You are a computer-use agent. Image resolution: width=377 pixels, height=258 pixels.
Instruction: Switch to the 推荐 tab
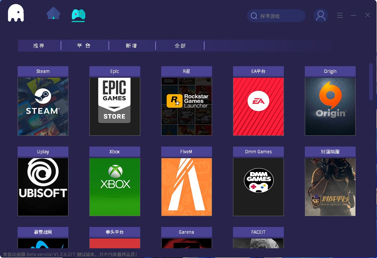coord(39,45)
